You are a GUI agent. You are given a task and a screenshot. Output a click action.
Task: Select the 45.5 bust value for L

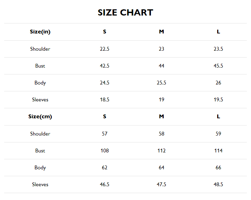point(218,66)
